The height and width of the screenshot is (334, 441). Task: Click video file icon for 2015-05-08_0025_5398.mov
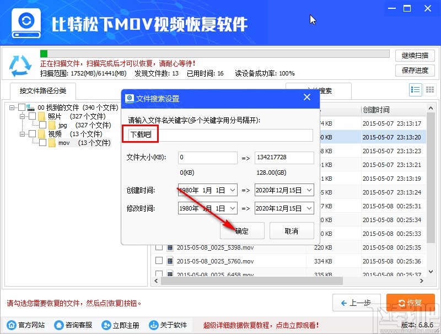pos(170,247)
